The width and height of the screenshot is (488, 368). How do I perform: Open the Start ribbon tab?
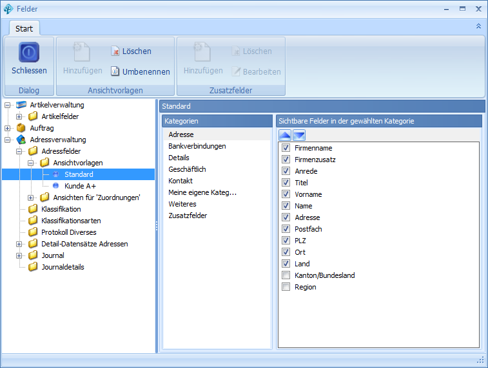pos(24,28)
